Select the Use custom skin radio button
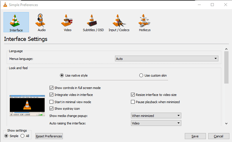This screenshot has width=232, height=142. click(141, 75)
